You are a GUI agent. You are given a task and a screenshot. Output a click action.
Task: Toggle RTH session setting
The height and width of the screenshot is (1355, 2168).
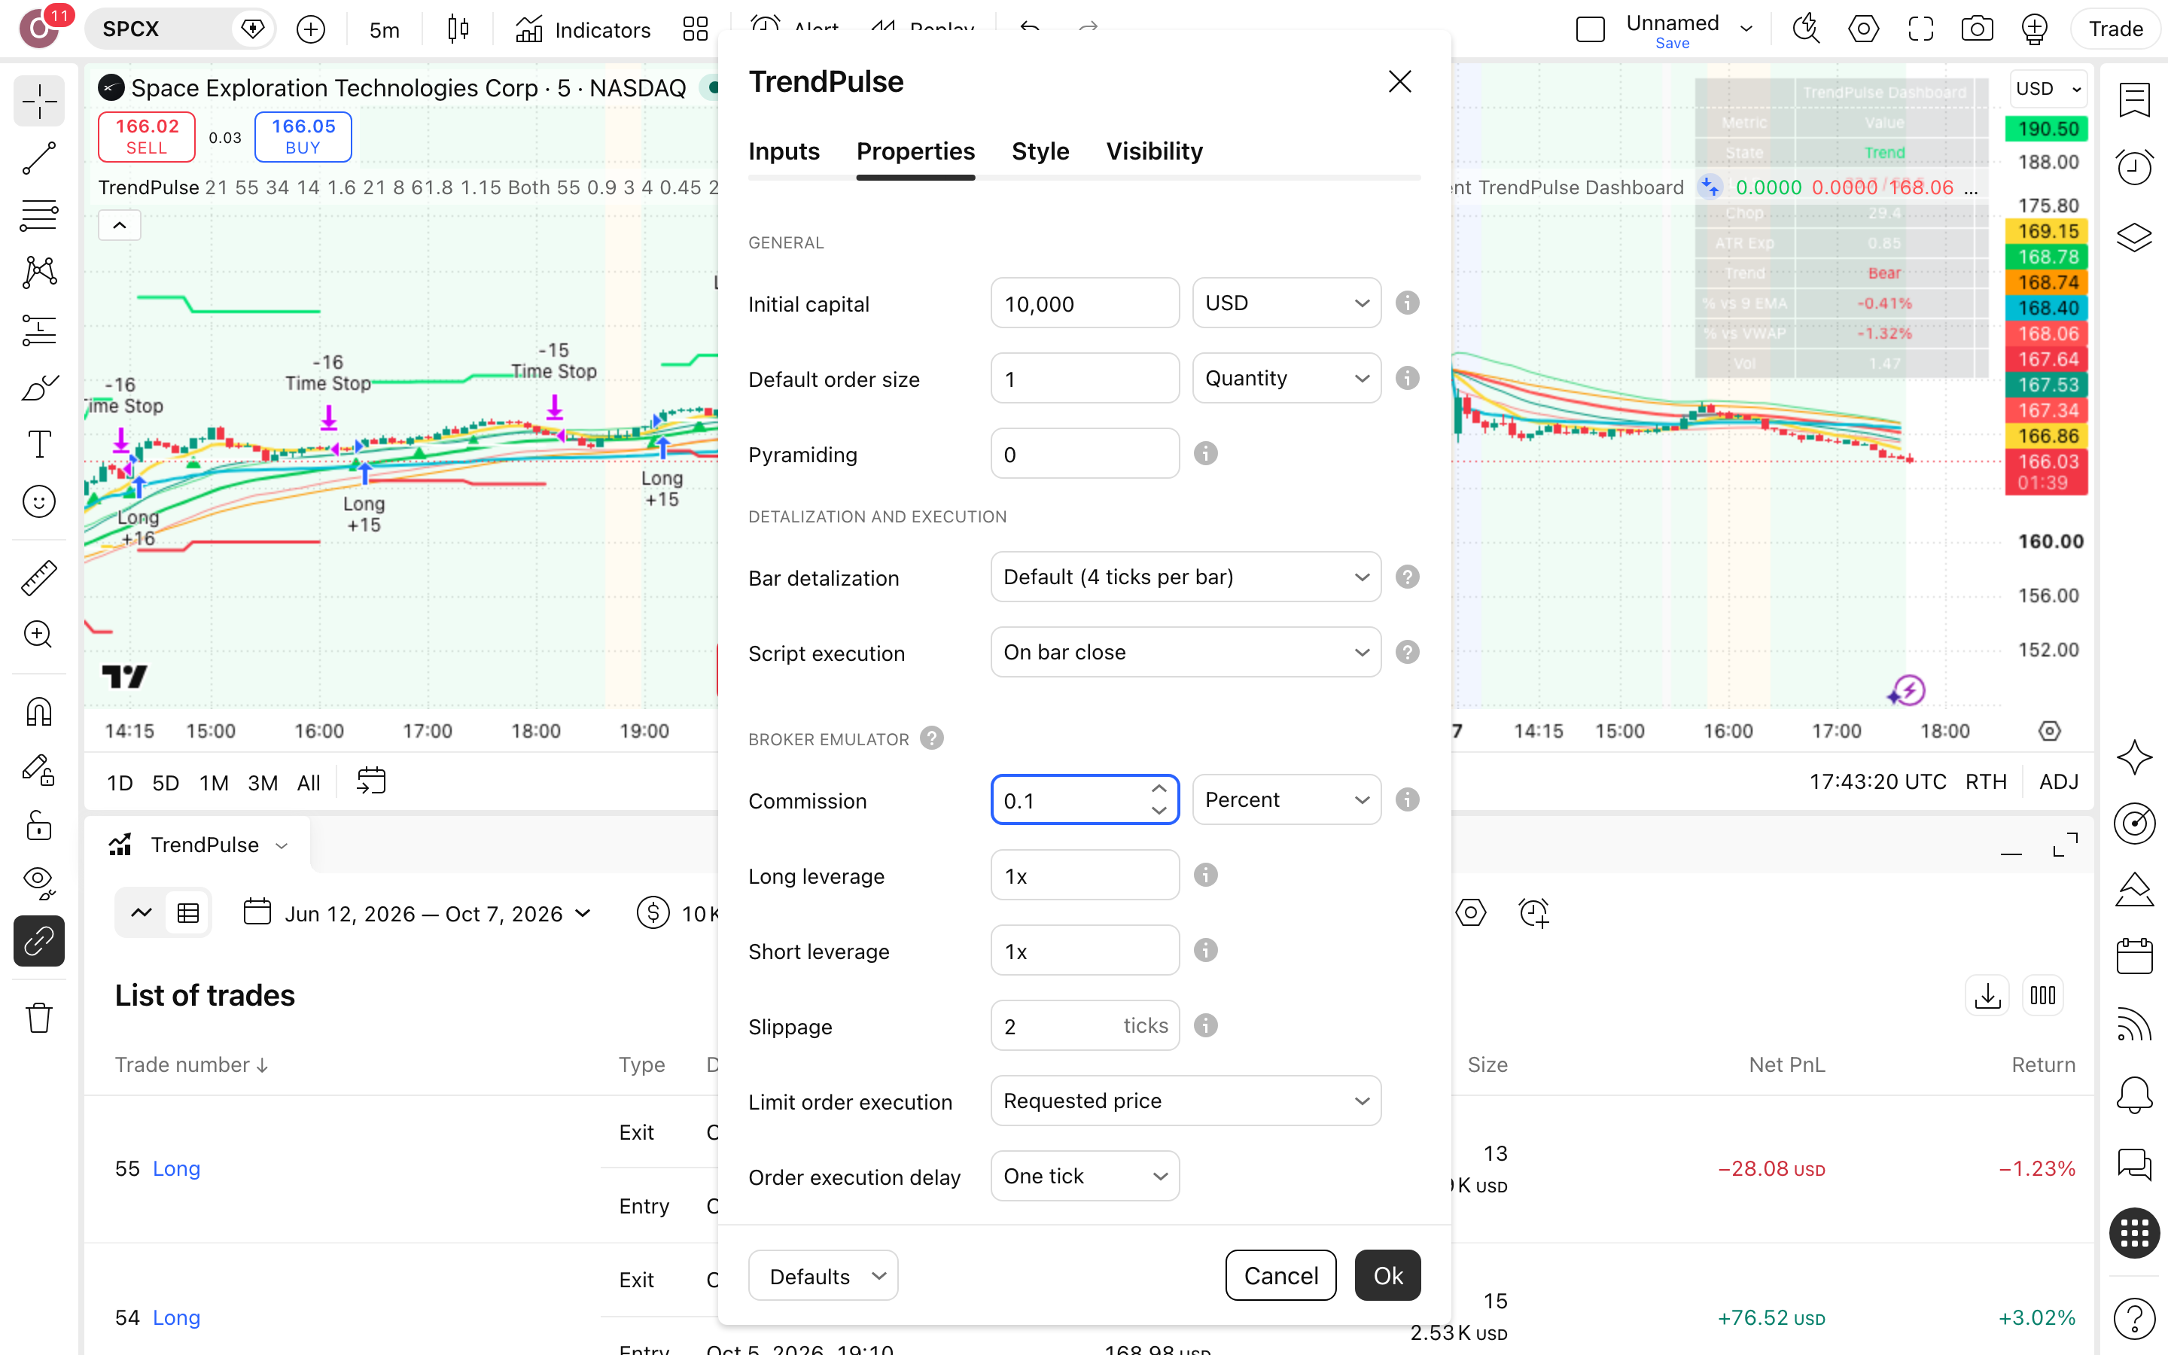coord(1985,781)
